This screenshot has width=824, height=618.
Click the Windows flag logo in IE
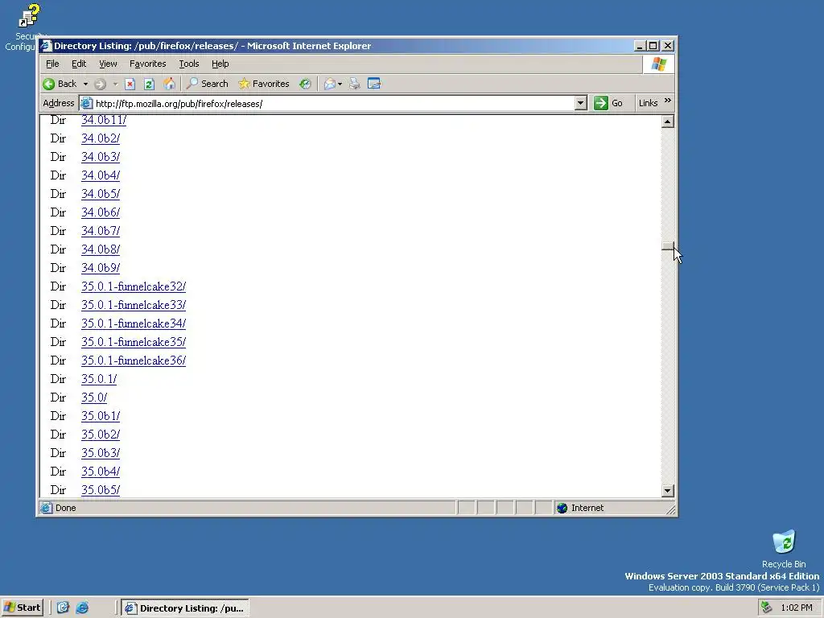[658, 64]
